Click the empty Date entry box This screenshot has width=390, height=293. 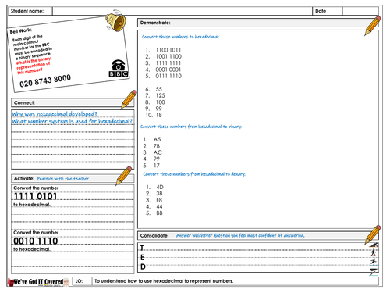(360, 11)
